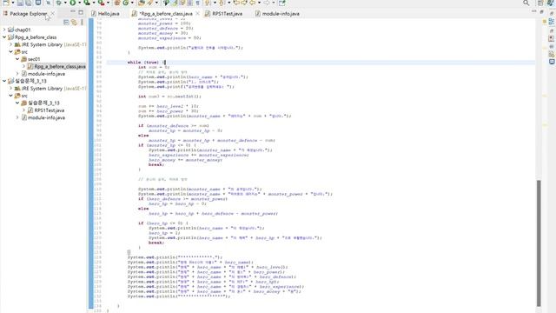This screenshot has height=313, width=556.
Task: Open the Run button dropdown arrow
Action: coord(79,3)
